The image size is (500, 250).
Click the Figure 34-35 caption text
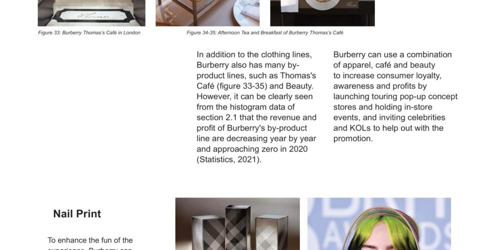click(265, 32)
